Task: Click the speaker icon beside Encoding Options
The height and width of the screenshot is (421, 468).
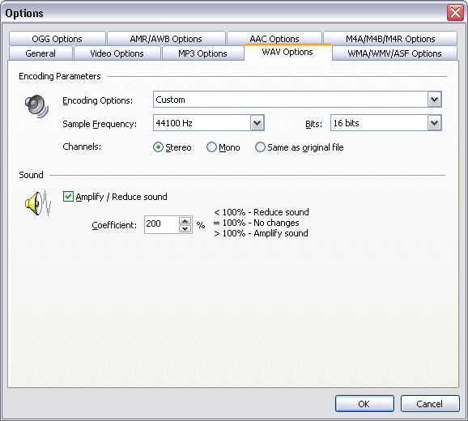Action: [x=36, y=106]
